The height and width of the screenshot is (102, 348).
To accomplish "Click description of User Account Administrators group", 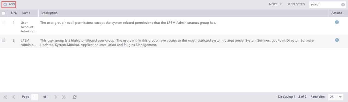I will [128, 23].
